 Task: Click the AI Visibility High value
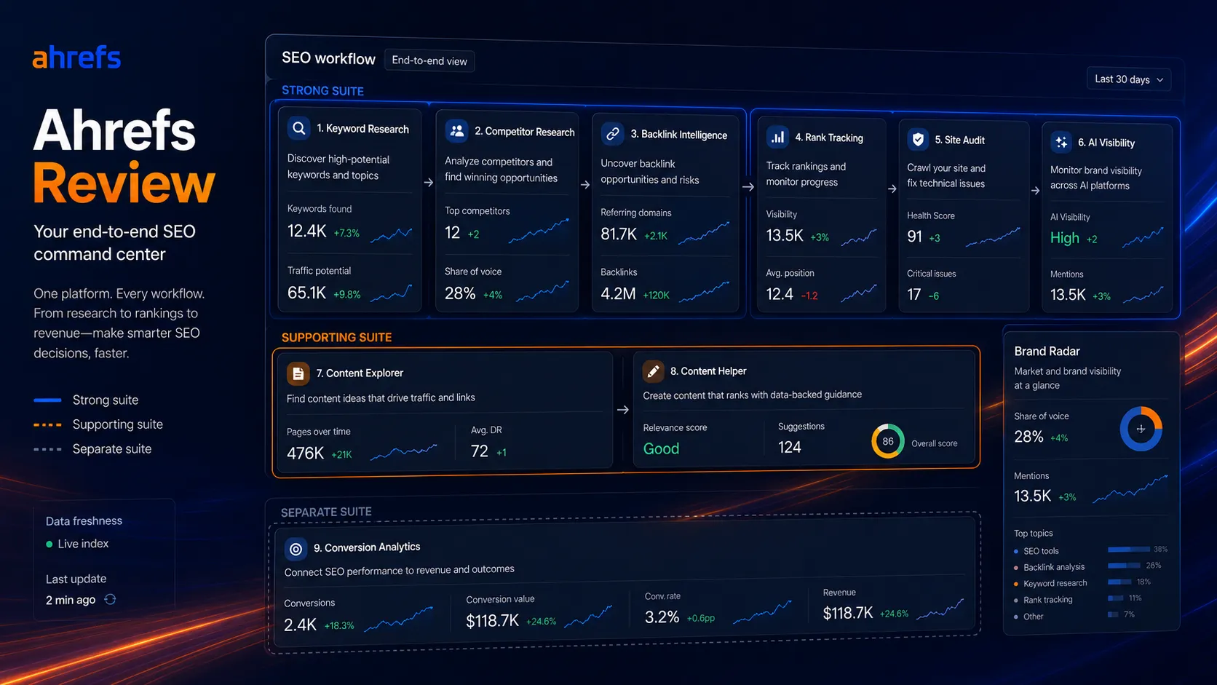click(1065, 238)
